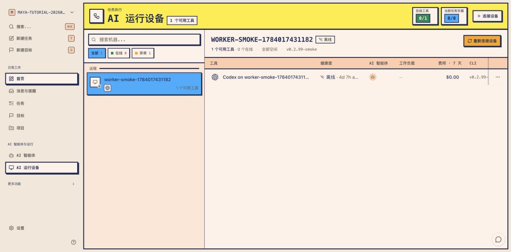Screen dimensions: 511x252
Task: Create a new goal via 新建目标
Action: point(41,50)
